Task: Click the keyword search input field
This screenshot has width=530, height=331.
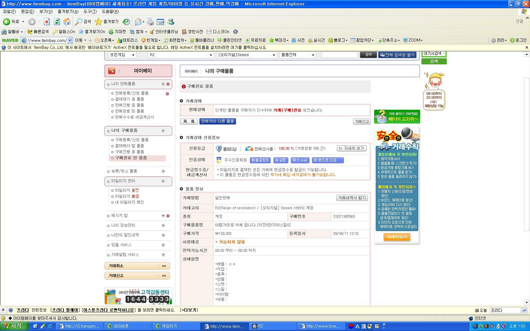Action: tap(339, 55)
